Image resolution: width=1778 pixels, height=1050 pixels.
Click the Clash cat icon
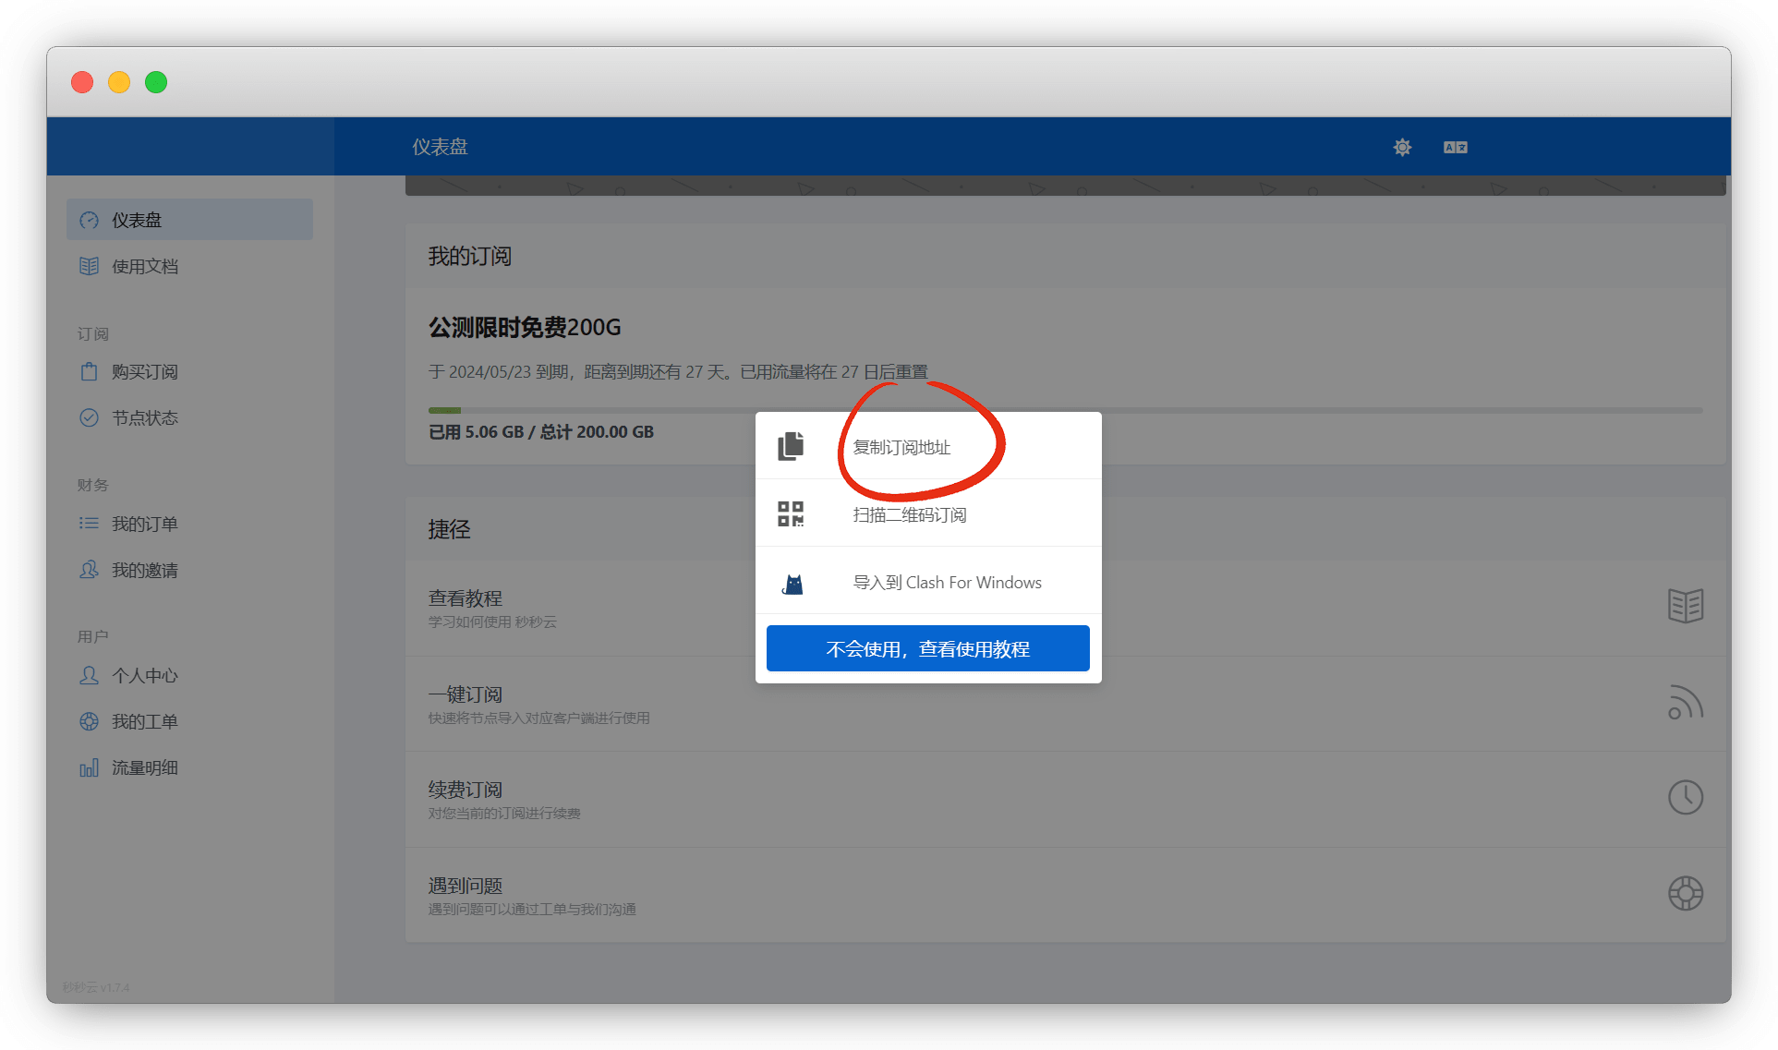(792, 583)
